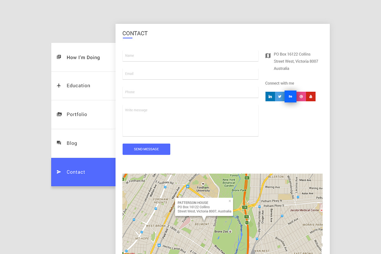Click the Australia line in the sidebar address
381x254 pixels.
click(x=282, y=69)
